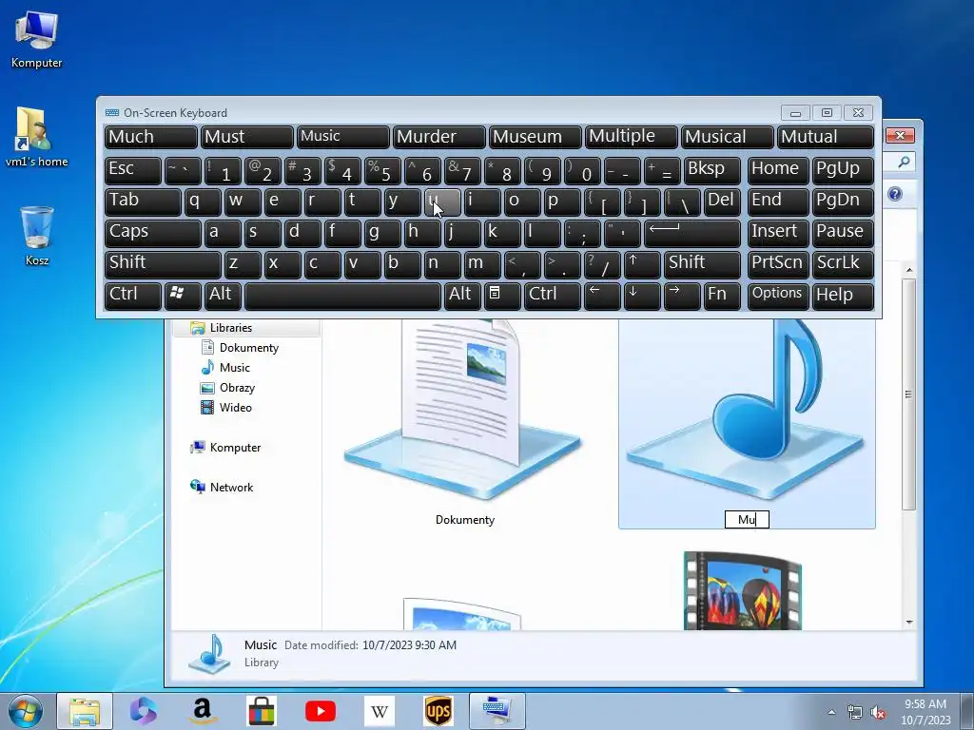Launch Amazon from the taskbar
This screenshot has height=730, width=974.
203,711
